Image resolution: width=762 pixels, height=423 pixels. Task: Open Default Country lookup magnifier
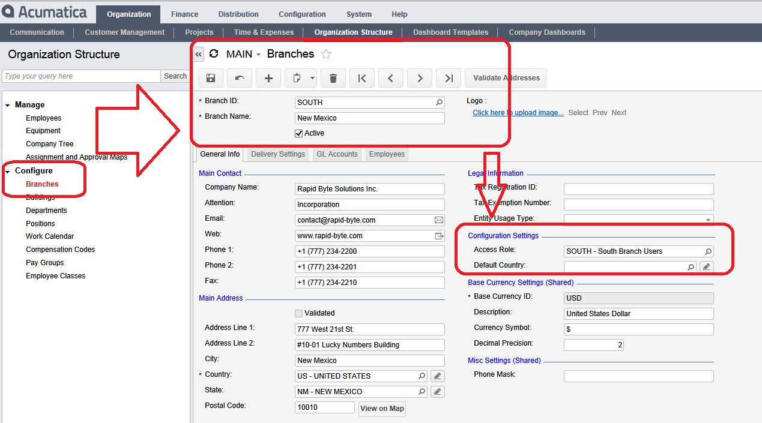[691, 267]
